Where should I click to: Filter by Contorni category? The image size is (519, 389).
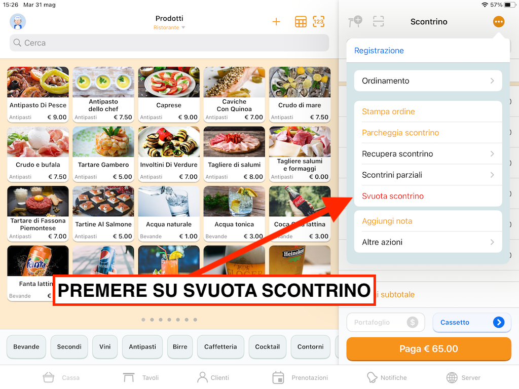click(x=311, y=346)
